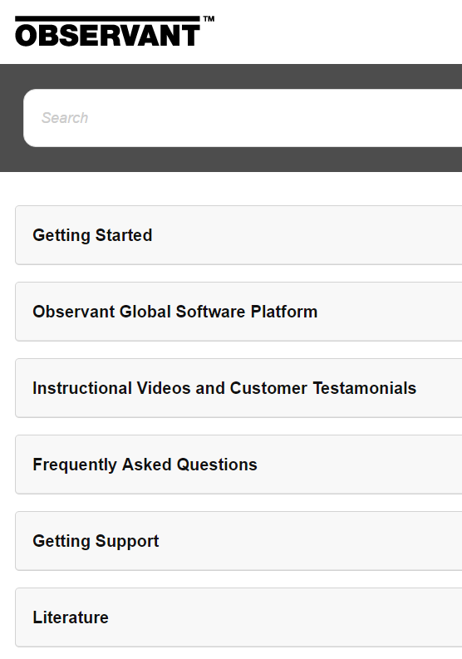462x659 pixels.
Task: Open the Literature category
Action: click(238, 617)
